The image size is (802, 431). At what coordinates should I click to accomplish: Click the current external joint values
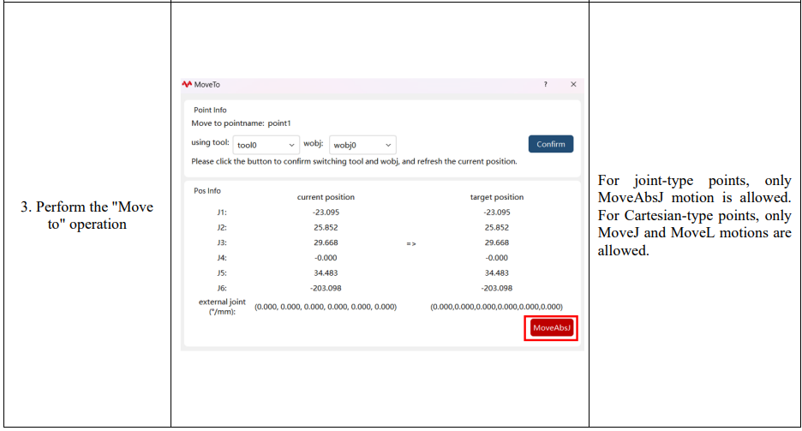tap(326, 307)
